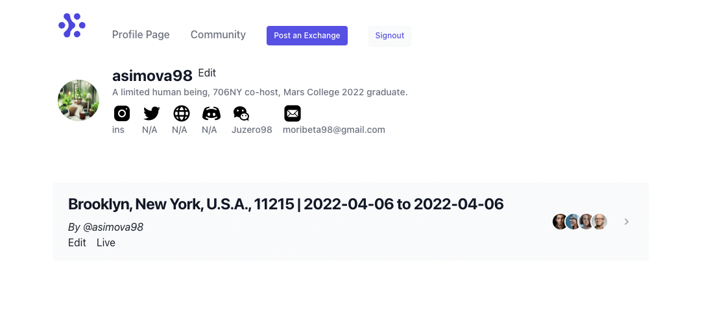Select the last participant avatar in the row

599,222
